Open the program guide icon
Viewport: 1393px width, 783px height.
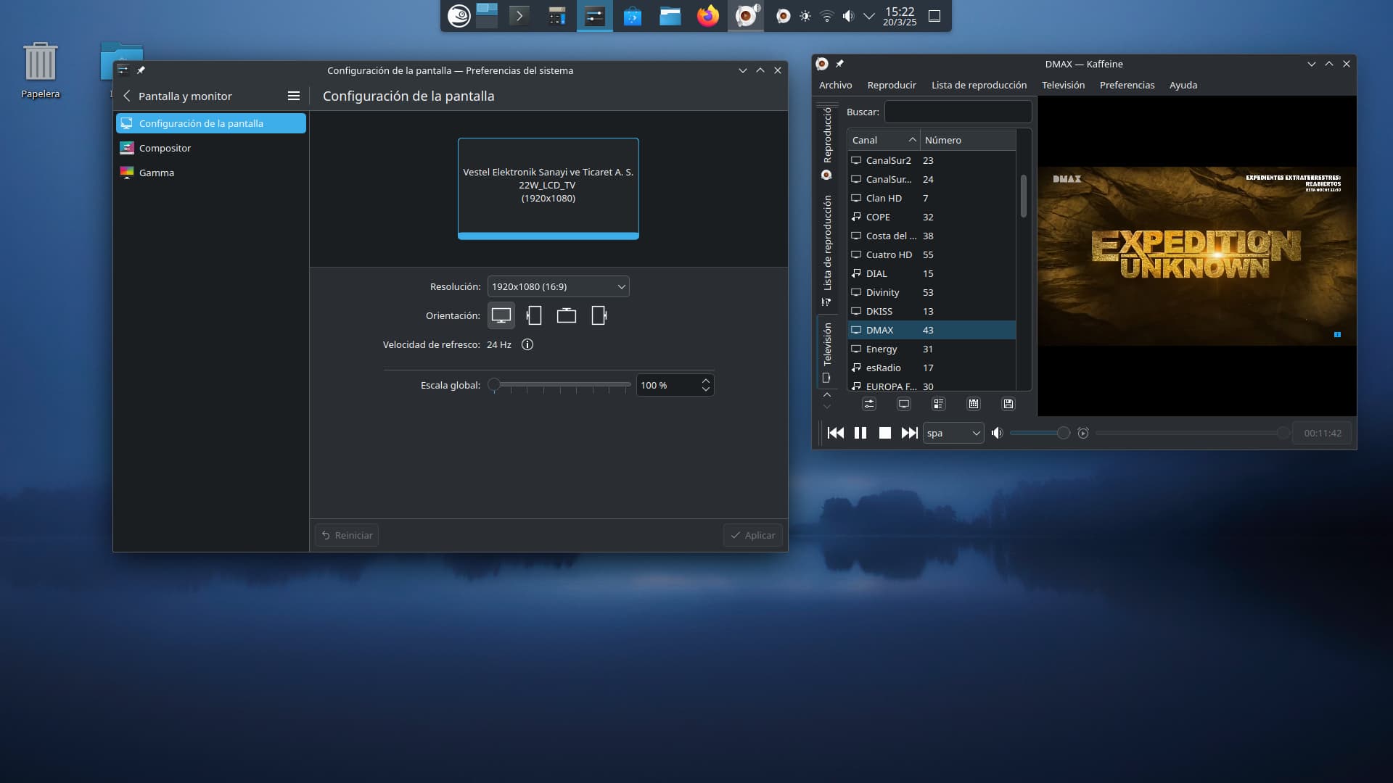(x=939, y=404)
